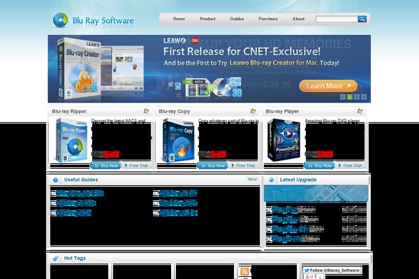Click the Windows icon beside Blu-ray Player
The width and height of the screenshot is (419, 279).
coord(360,111)
